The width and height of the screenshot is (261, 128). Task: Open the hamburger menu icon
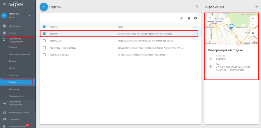(4, 4)
